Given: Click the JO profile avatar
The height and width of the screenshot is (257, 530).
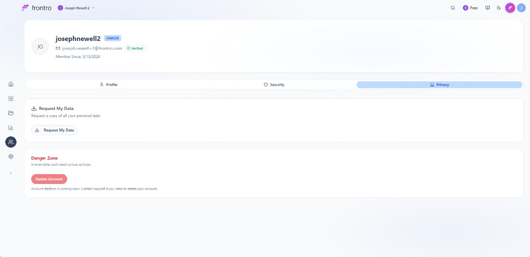Looking at the screenshot, I should 40,47.
